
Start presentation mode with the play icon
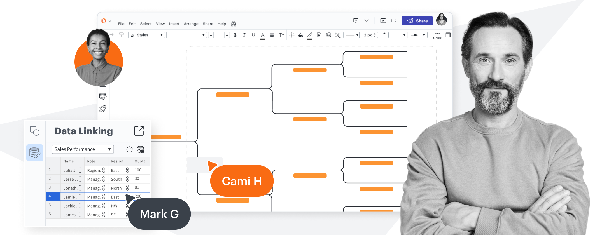tap(383, 21)
